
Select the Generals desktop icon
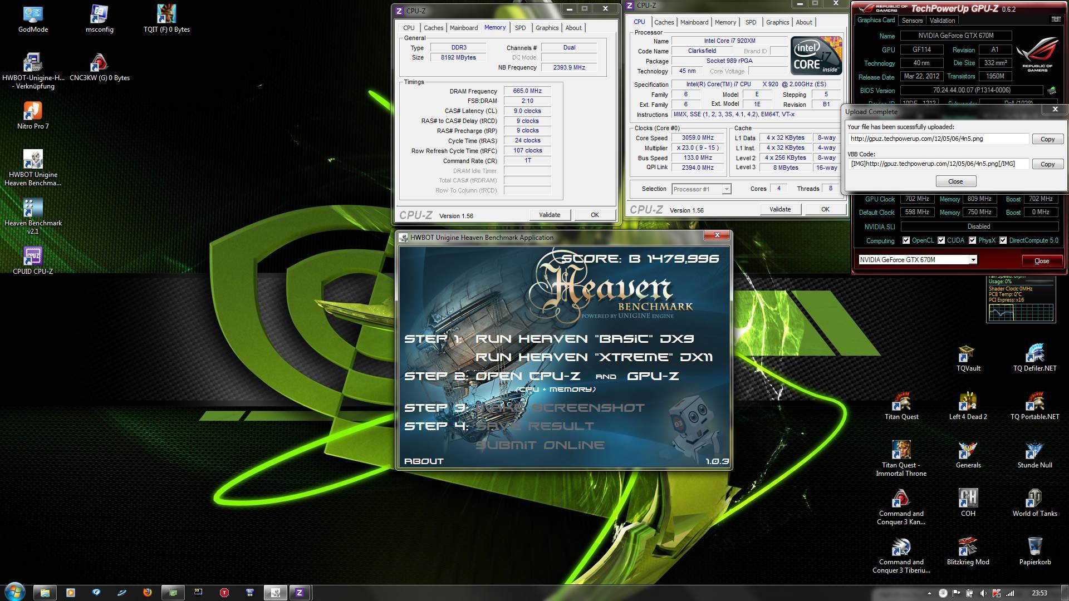968,455
